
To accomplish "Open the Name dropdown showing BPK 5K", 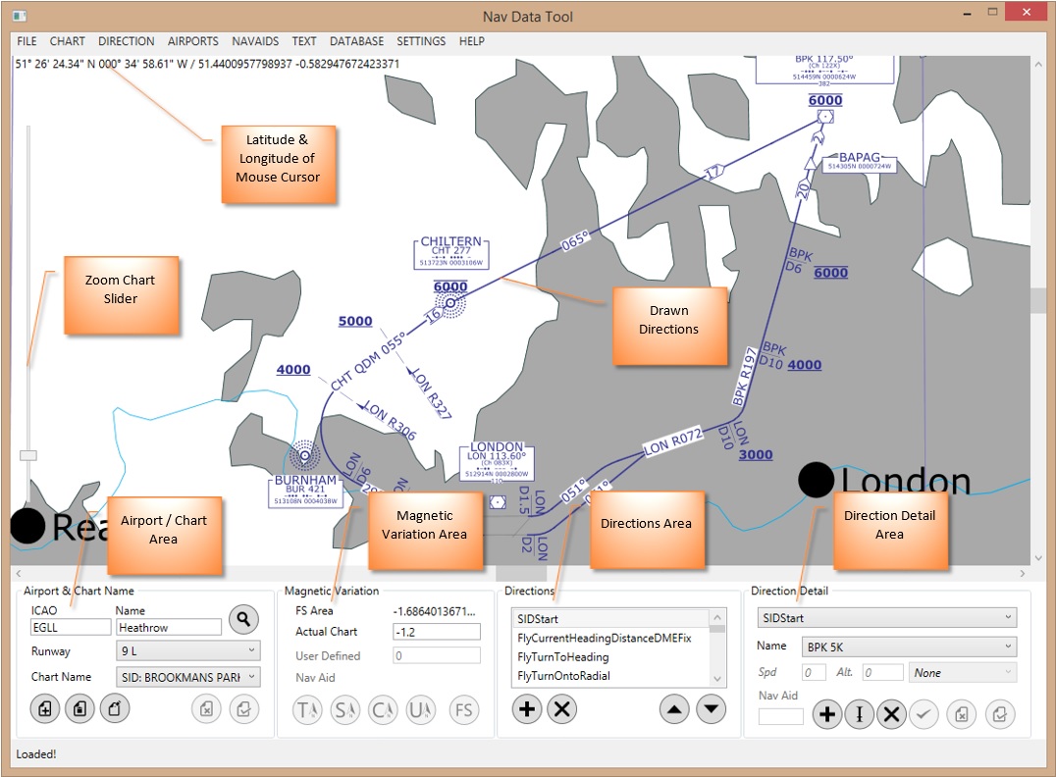I will point(909,647).
